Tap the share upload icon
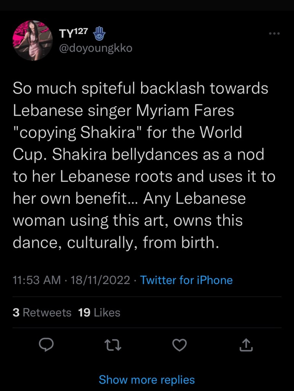Screen dimensions: 294x391 pos(246,346)
